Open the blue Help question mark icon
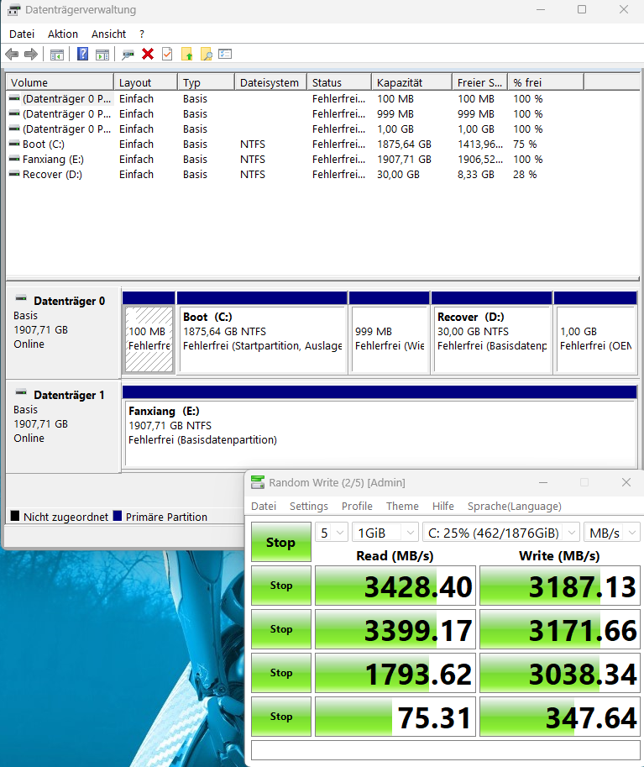This screenshot has height=767, width=644. pyautogui.click(x=82, y=55)
